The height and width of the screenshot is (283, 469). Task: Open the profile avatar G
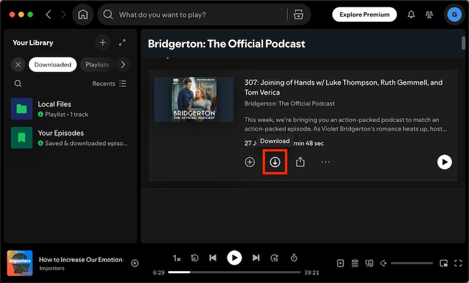pos(454,14)
